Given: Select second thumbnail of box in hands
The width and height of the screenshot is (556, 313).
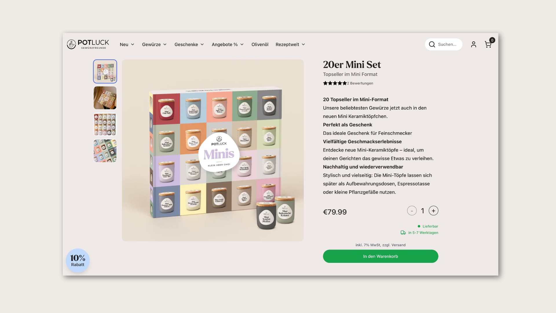Looking at the screenshot, I should point(105,98).
